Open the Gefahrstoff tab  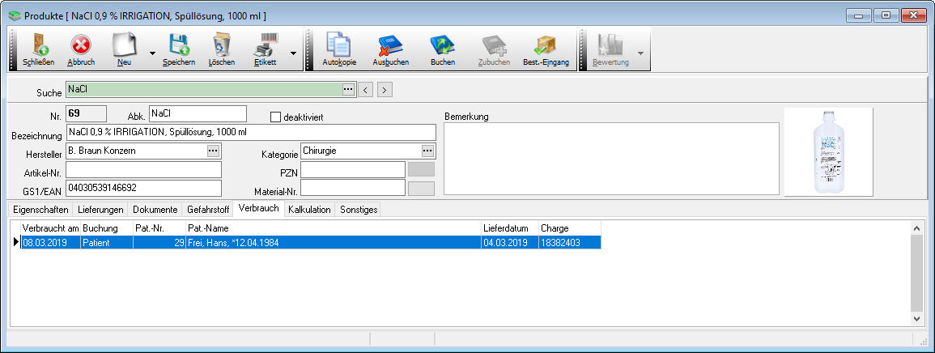click(x=208, y=210)
